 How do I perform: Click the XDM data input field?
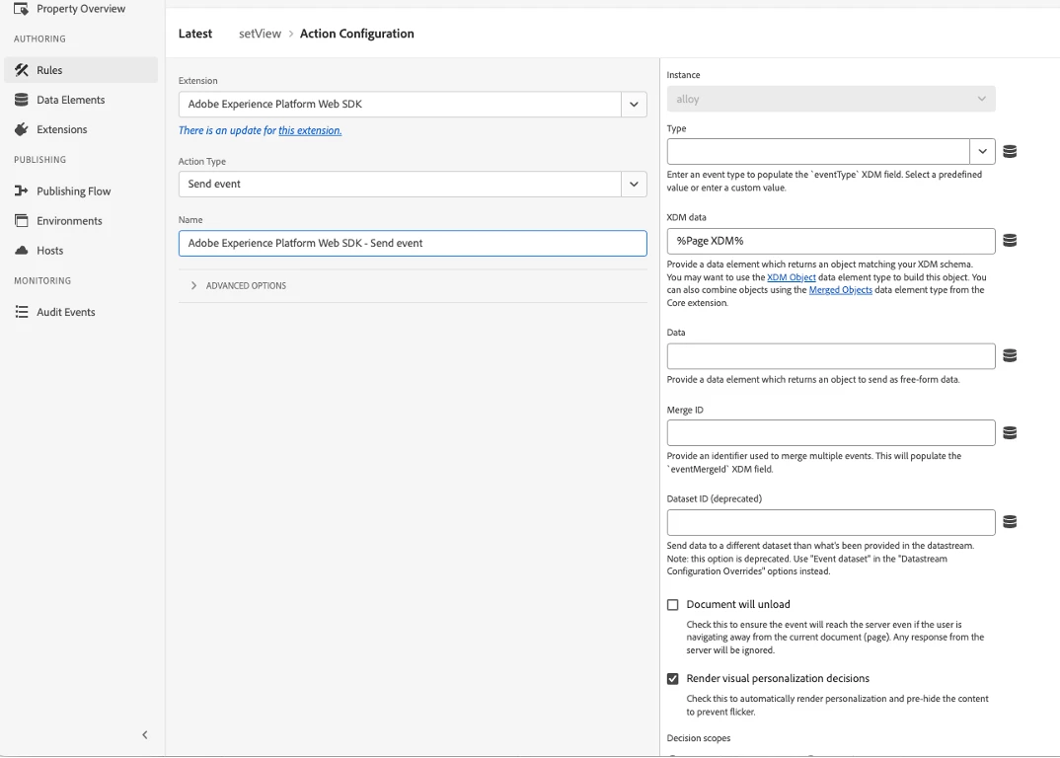pos(831,241)
